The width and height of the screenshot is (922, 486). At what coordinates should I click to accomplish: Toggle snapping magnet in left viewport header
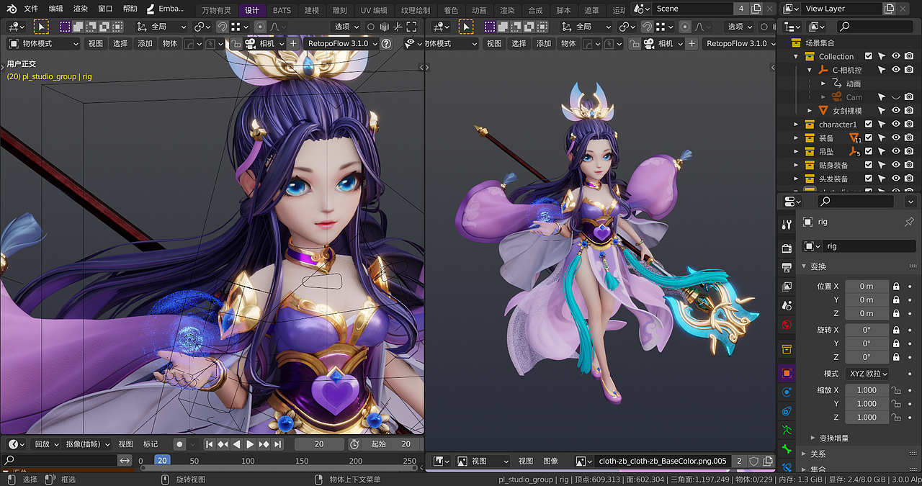point(223,27)
